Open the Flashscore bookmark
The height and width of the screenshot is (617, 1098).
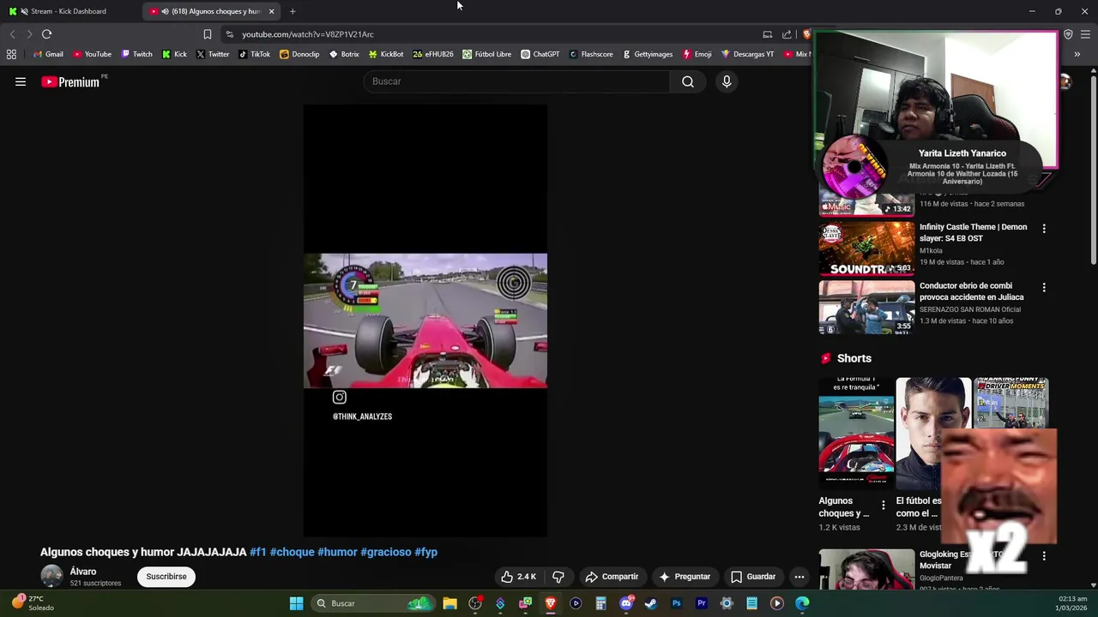pos(591,54)
